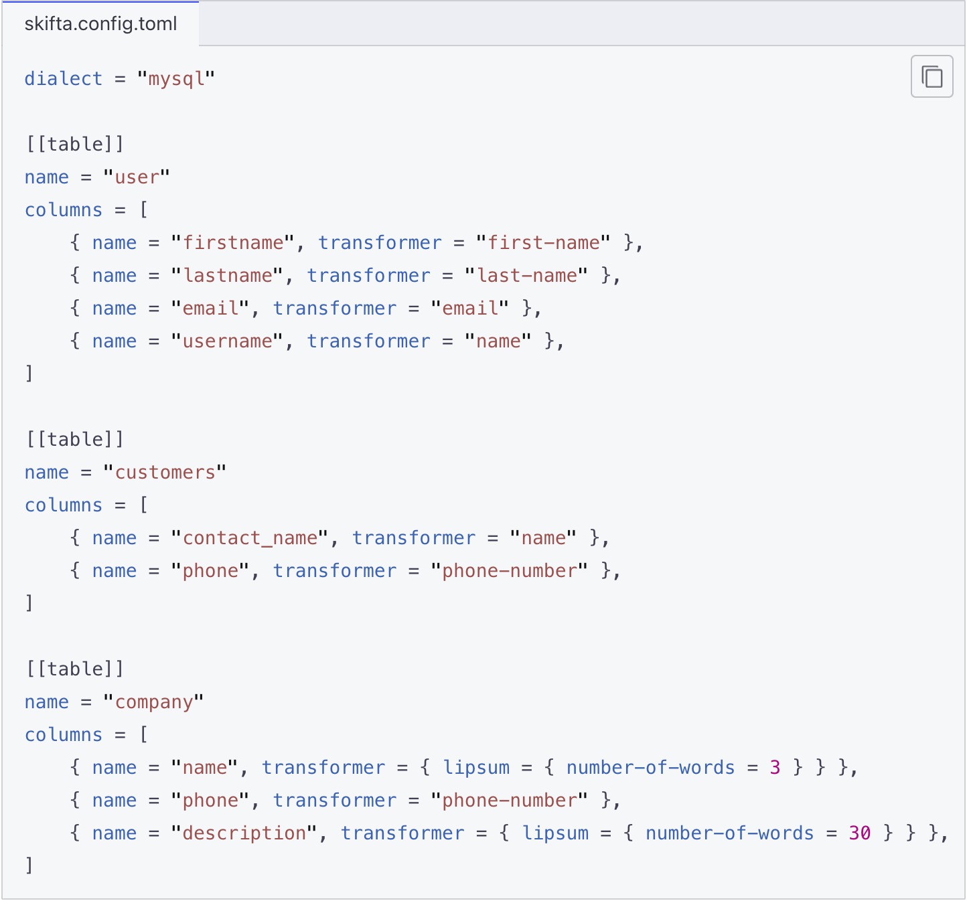Click the "first-name" transformer value
This screenshot has height=901, width=967.
point(543,243)
